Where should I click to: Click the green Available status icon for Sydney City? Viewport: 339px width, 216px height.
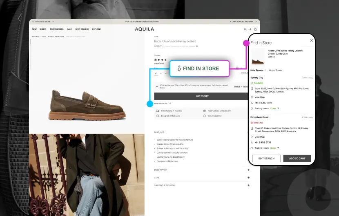point(252,83)
